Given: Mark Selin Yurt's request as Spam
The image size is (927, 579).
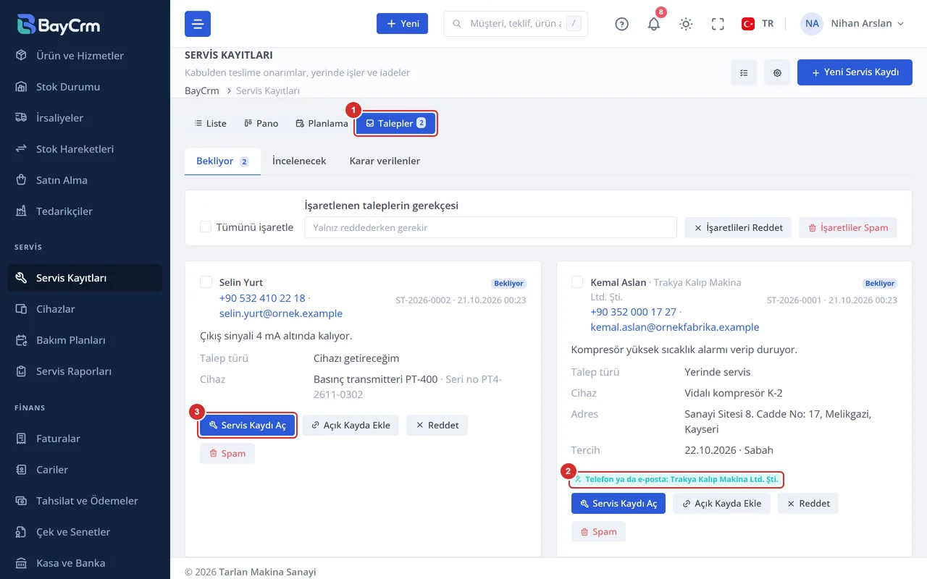Looking at the screenshot, I should [227, 453].
